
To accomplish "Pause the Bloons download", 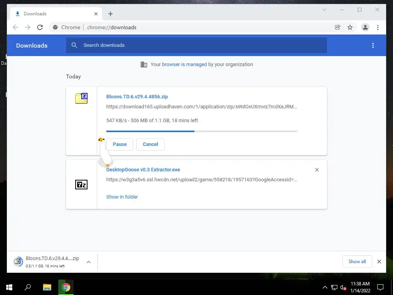I will pyautogui.click(x=120, y=144).
